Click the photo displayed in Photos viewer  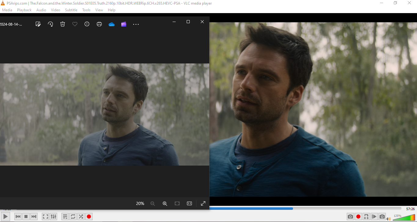pos(104,114)
